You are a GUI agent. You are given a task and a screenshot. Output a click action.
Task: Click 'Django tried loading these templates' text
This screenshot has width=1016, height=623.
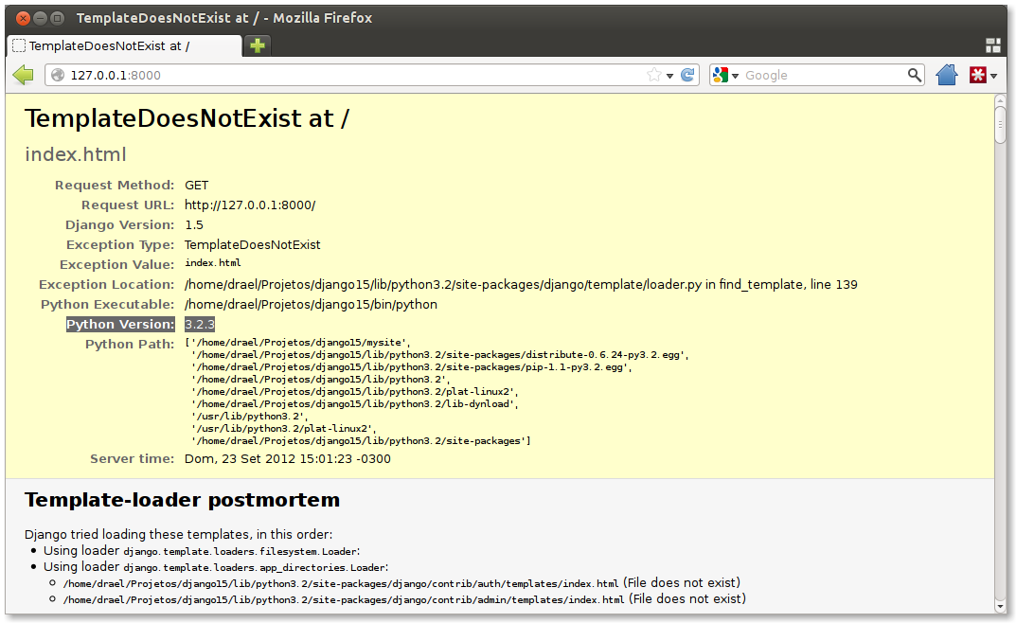pyautogui.click(x=178, y=535)
